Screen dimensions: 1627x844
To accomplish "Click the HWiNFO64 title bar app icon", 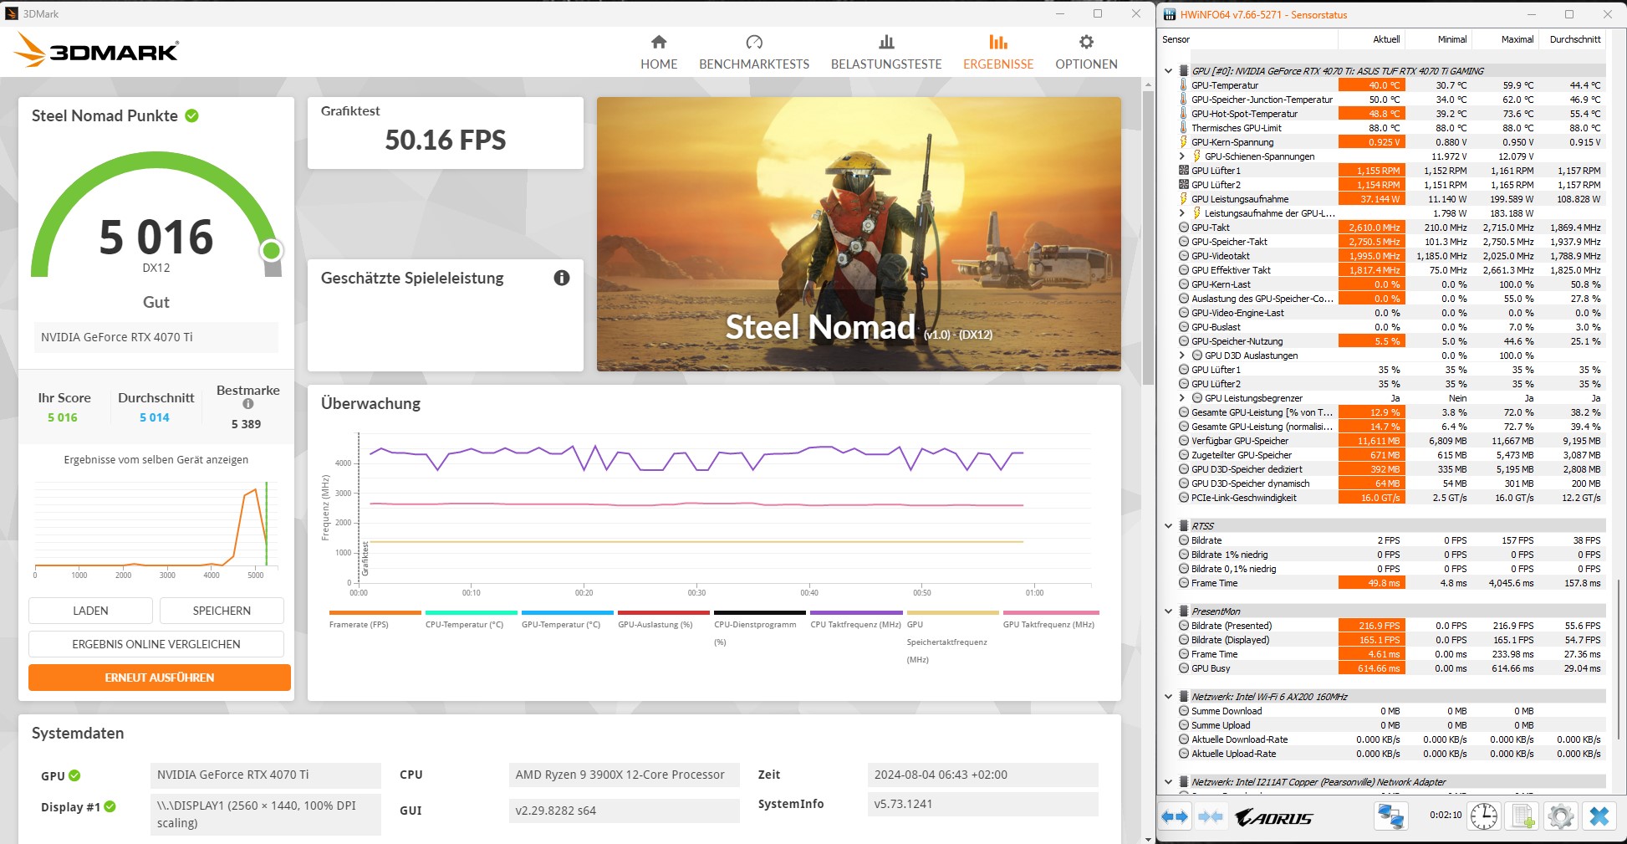I will [1170, 14].
